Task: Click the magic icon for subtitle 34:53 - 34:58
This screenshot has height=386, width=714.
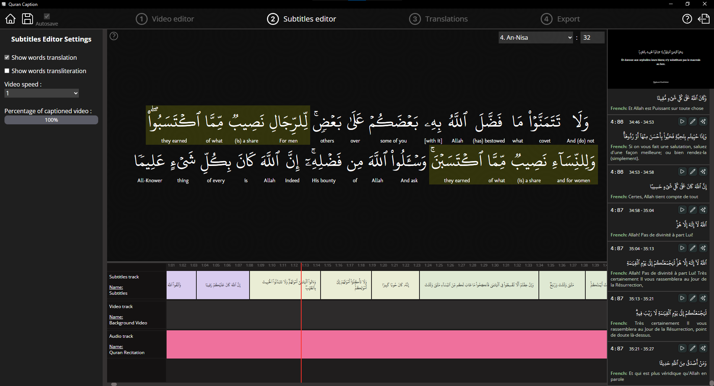Action: pos(703,171)
